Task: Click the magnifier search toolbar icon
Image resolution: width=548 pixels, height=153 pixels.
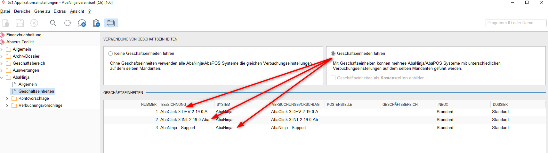Action: pyautogui.click(x=53, y=23)
